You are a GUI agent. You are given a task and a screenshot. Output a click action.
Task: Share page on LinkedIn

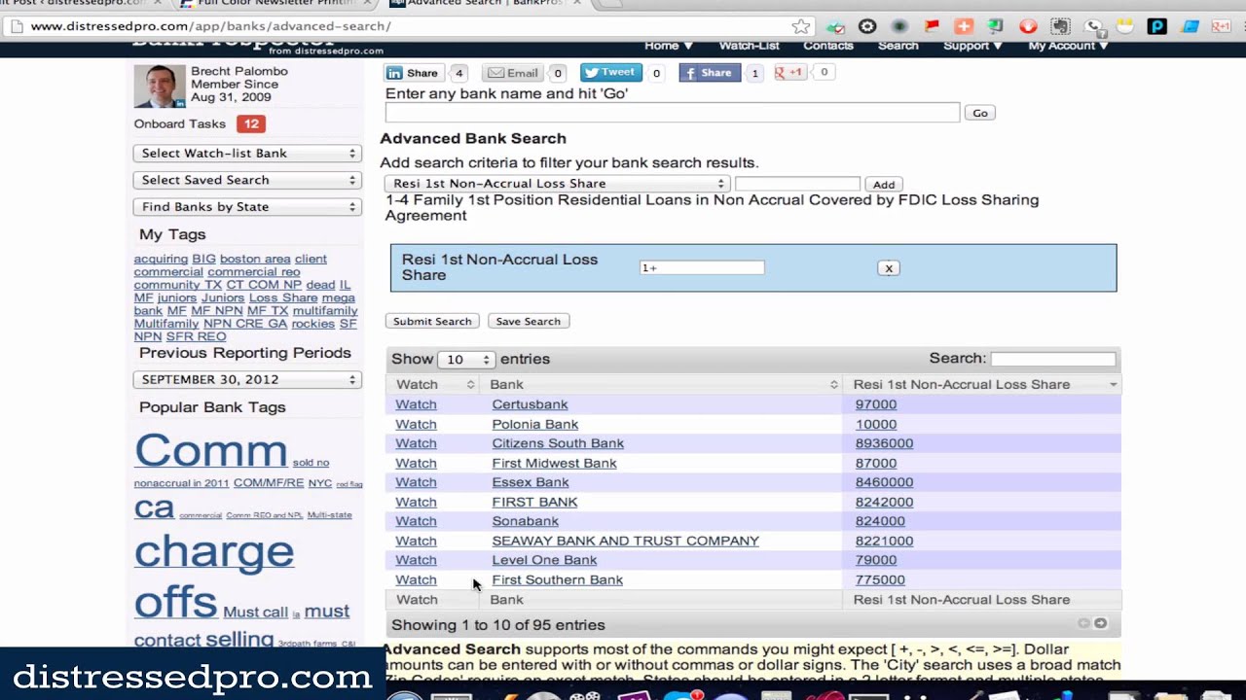[x=414, y=73]
